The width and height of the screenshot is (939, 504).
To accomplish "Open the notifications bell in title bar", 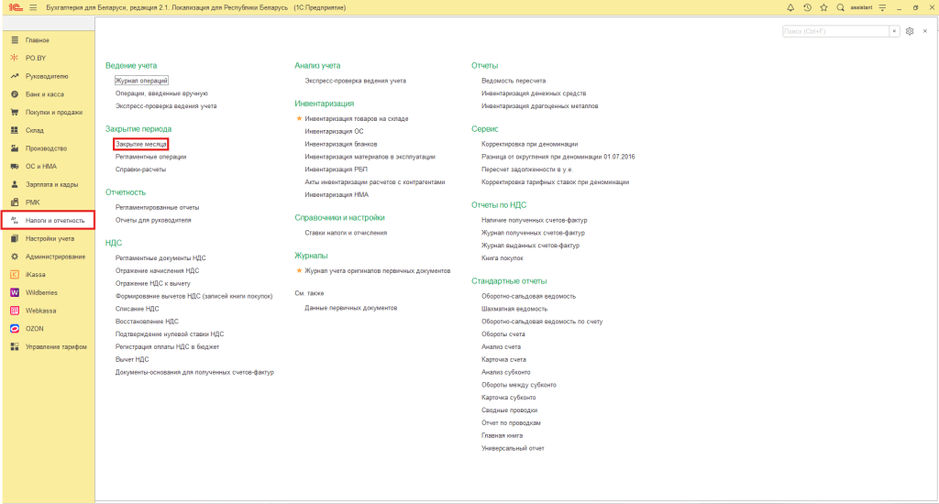I will (x=790, y=7).
